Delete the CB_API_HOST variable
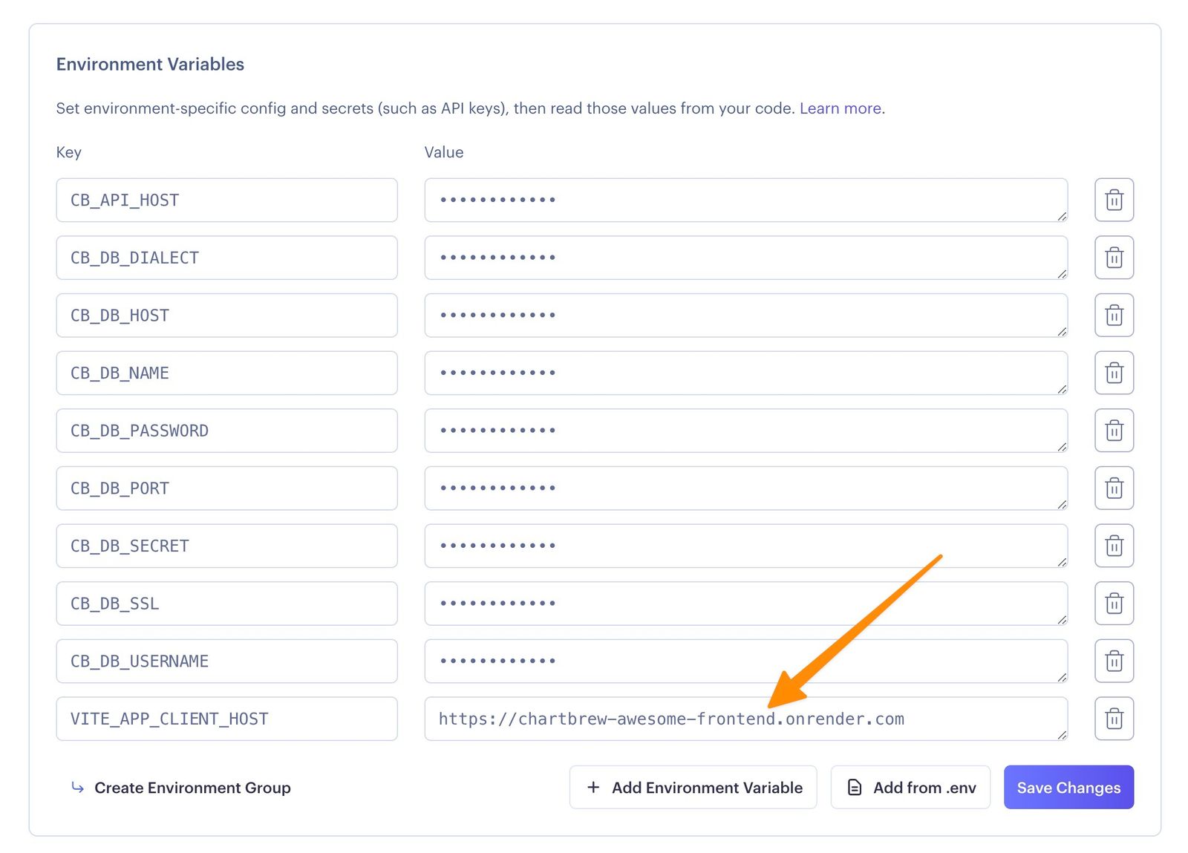1188x853 pixels. click(x=1114, y=200)
